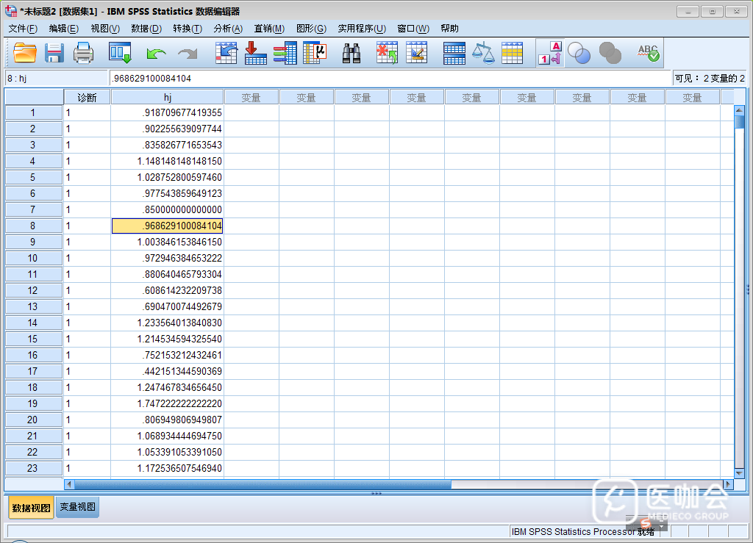Image resolution: width=753 pixels, height=543 pixels.
Task: Undo the last action with the green arrow
Action: coord(156,54)
